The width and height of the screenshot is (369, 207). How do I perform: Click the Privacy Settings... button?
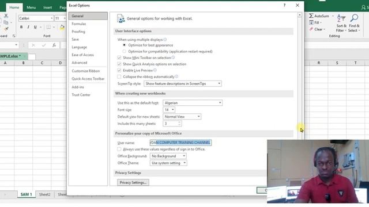click(x=133, y=182)
